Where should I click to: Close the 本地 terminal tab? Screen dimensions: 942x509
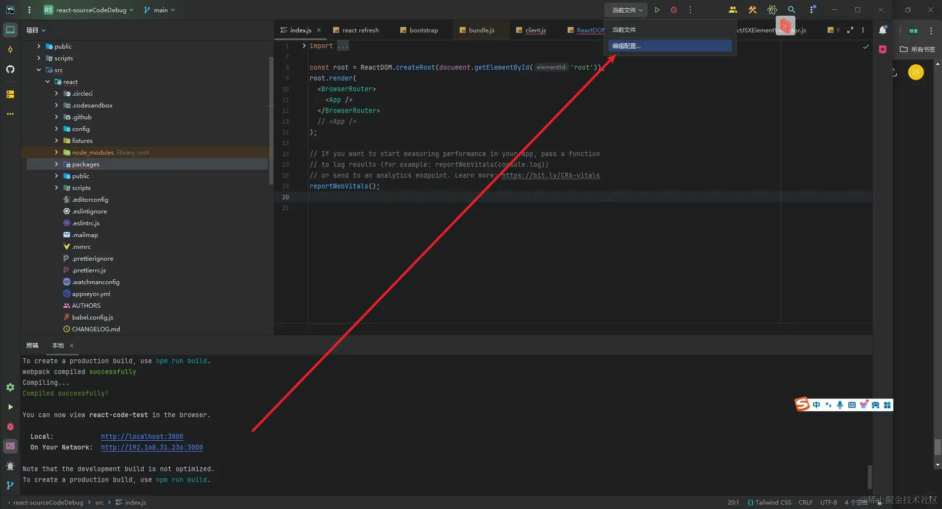[x=72, y=346]
